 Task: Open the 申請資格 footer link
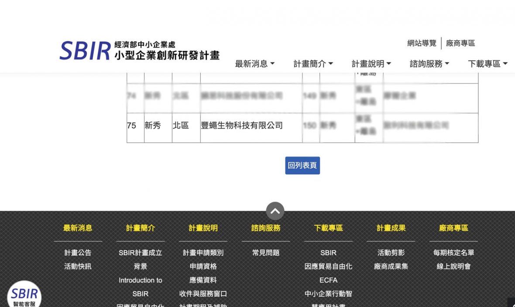203,266
